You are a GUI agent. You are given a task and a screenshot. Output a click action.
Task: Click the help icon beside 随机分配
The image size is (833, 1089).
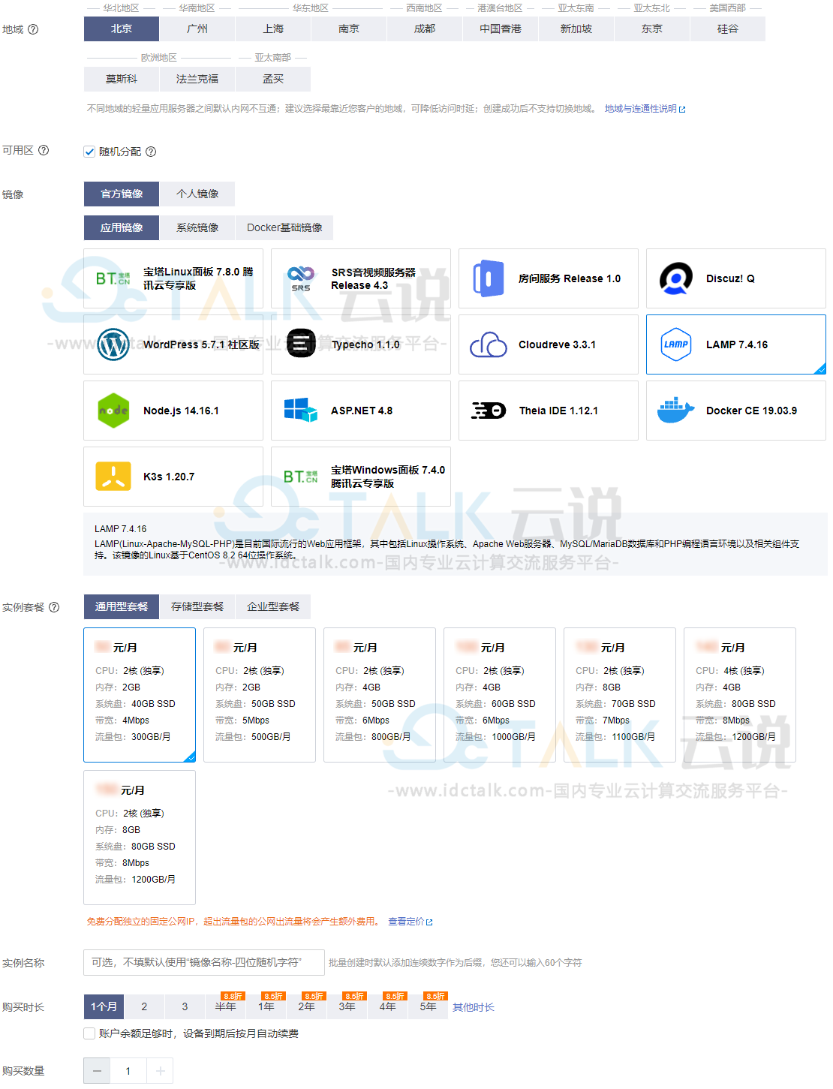151,152
